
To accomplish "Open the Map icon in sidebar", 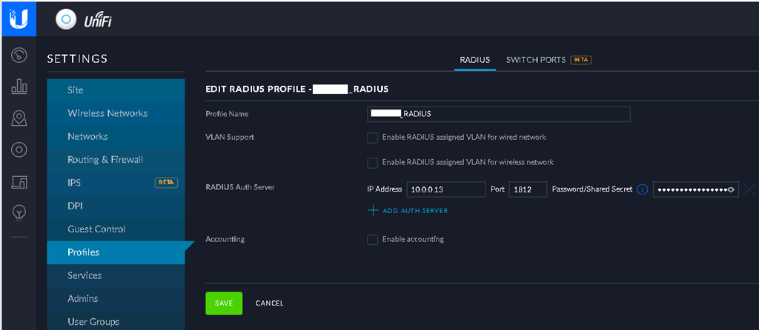I will 19,118.
